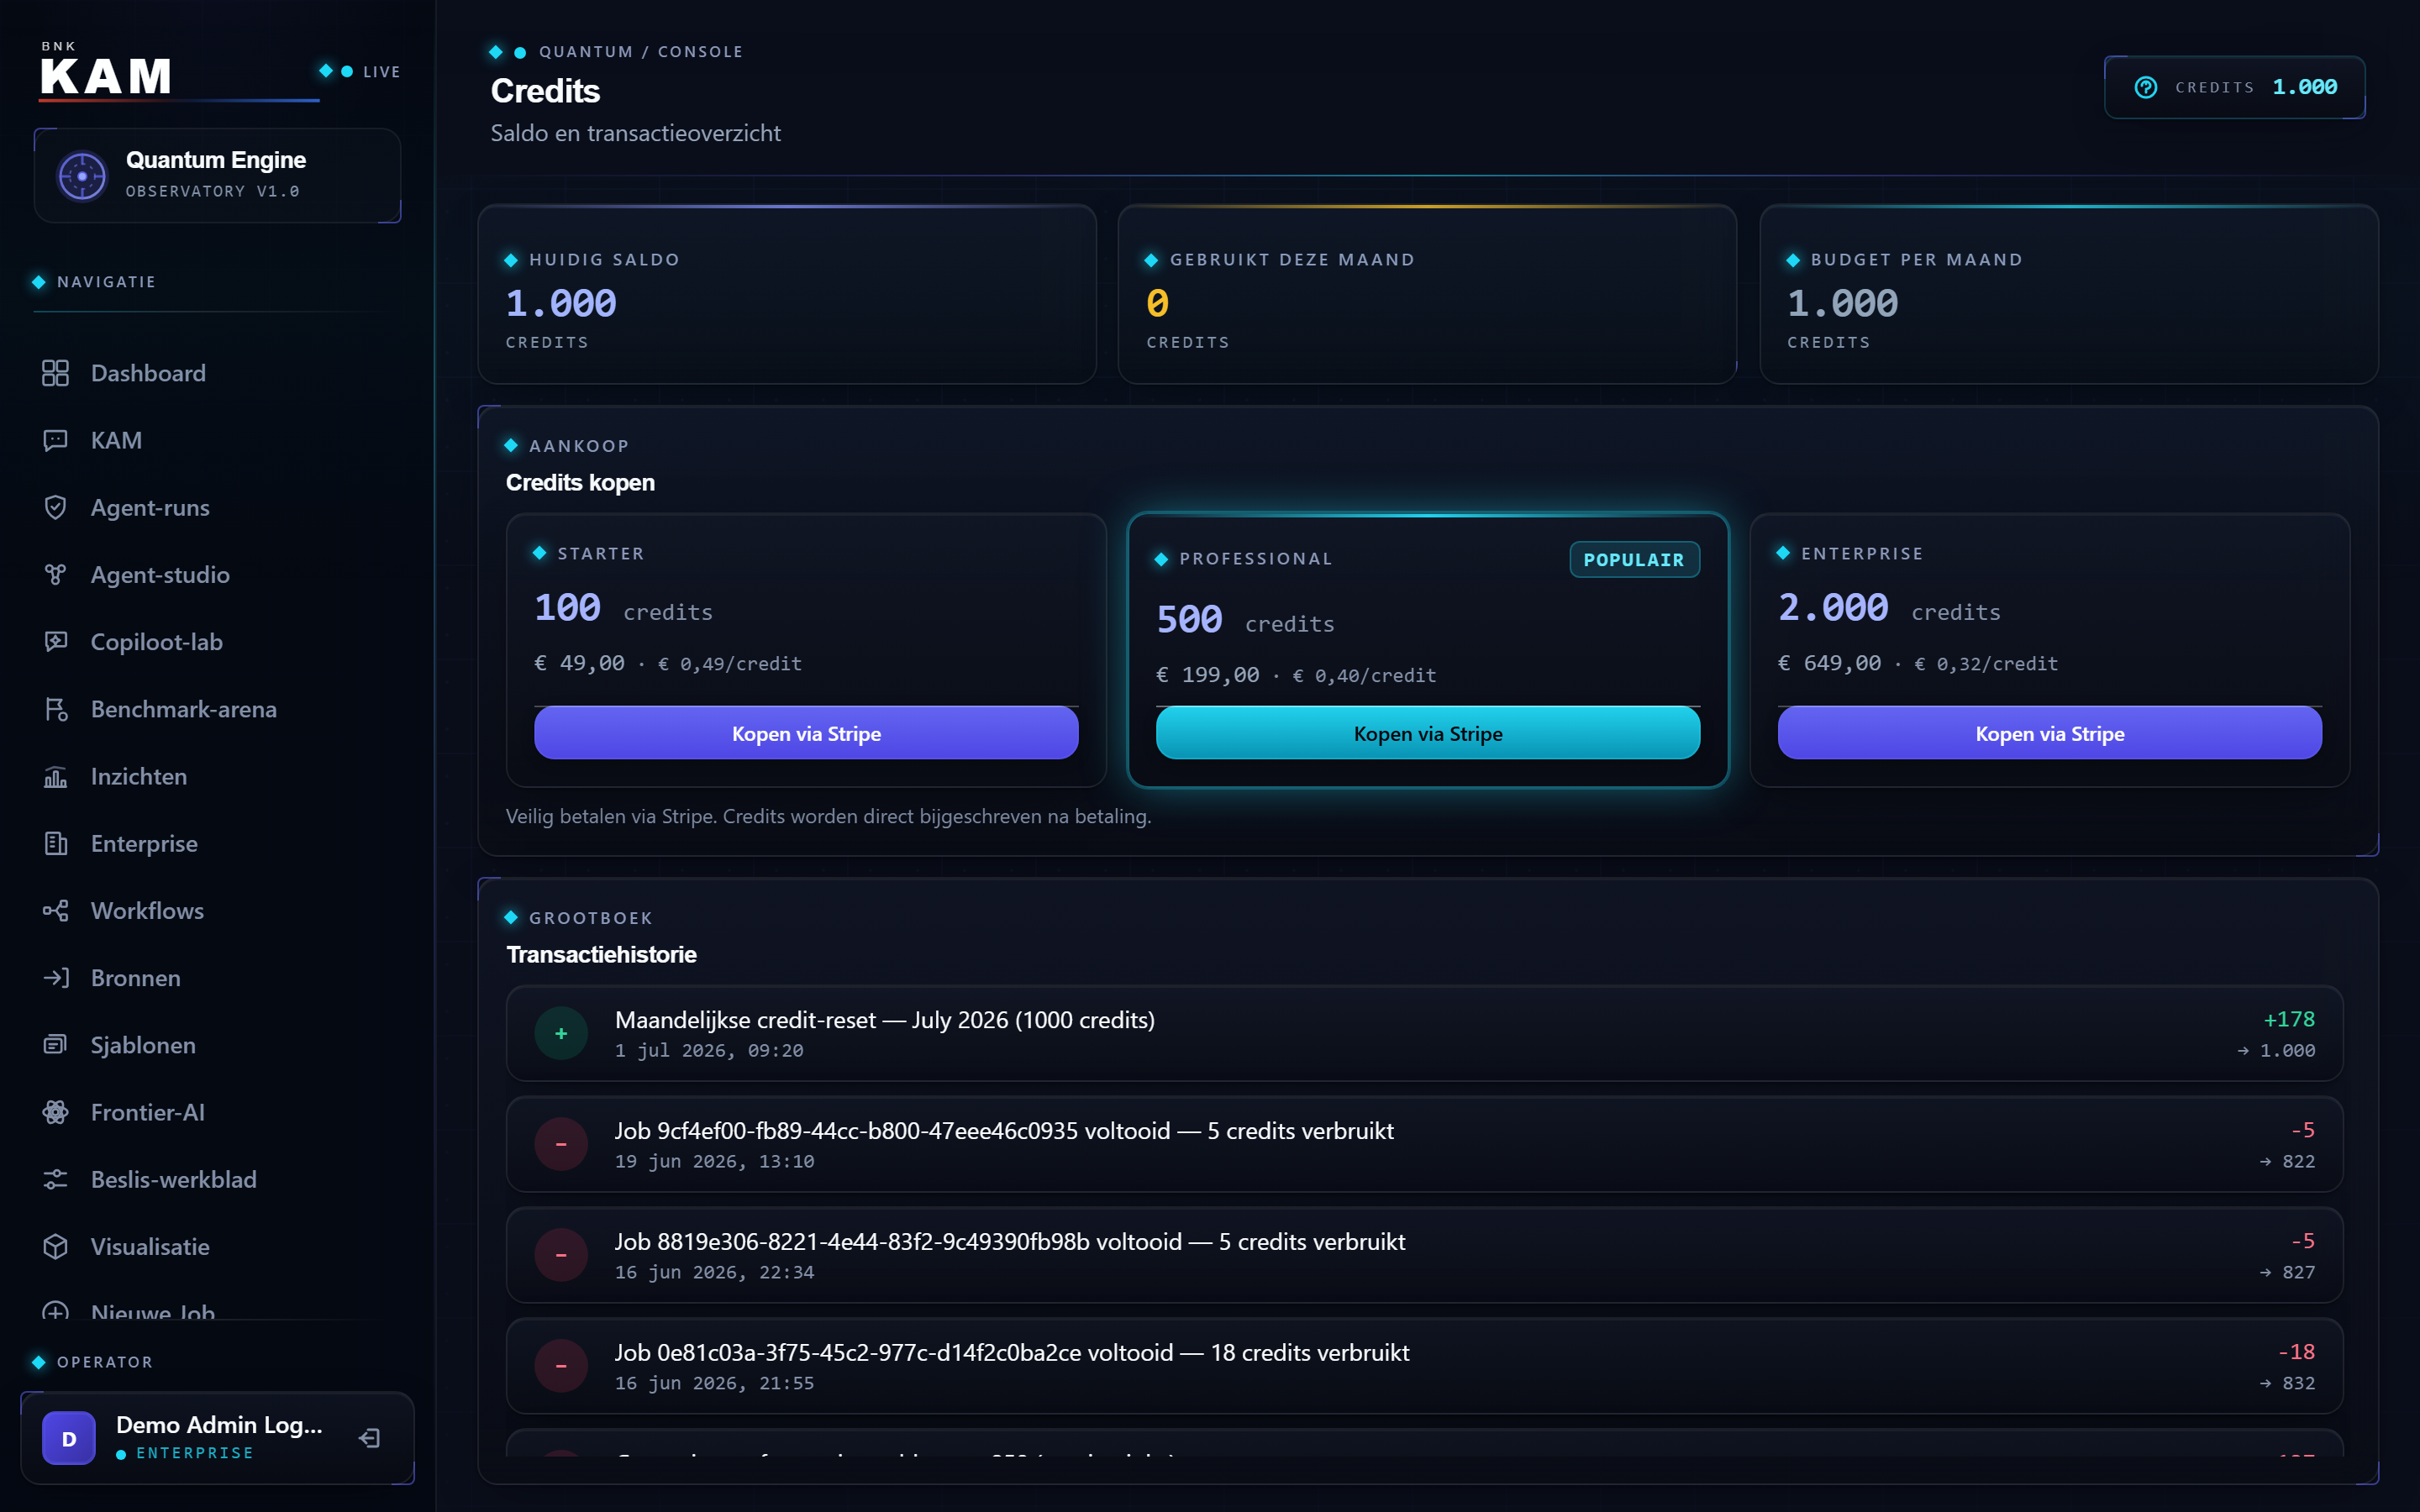This screenshot has height=1512, width=2420.
Task: Click the credits badge icon in header
Action: pyautogui.click(x=2146, y=87)
